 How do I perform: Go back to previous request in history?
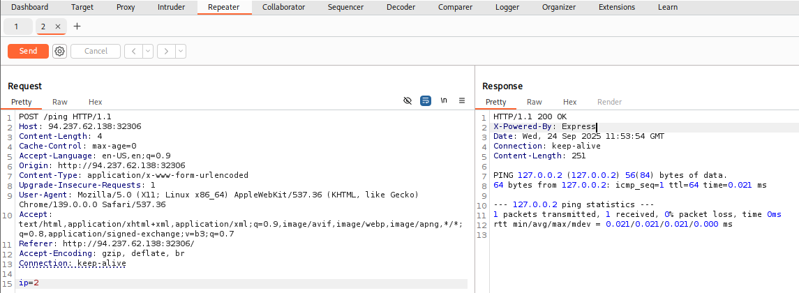click(x=133, y=51)
